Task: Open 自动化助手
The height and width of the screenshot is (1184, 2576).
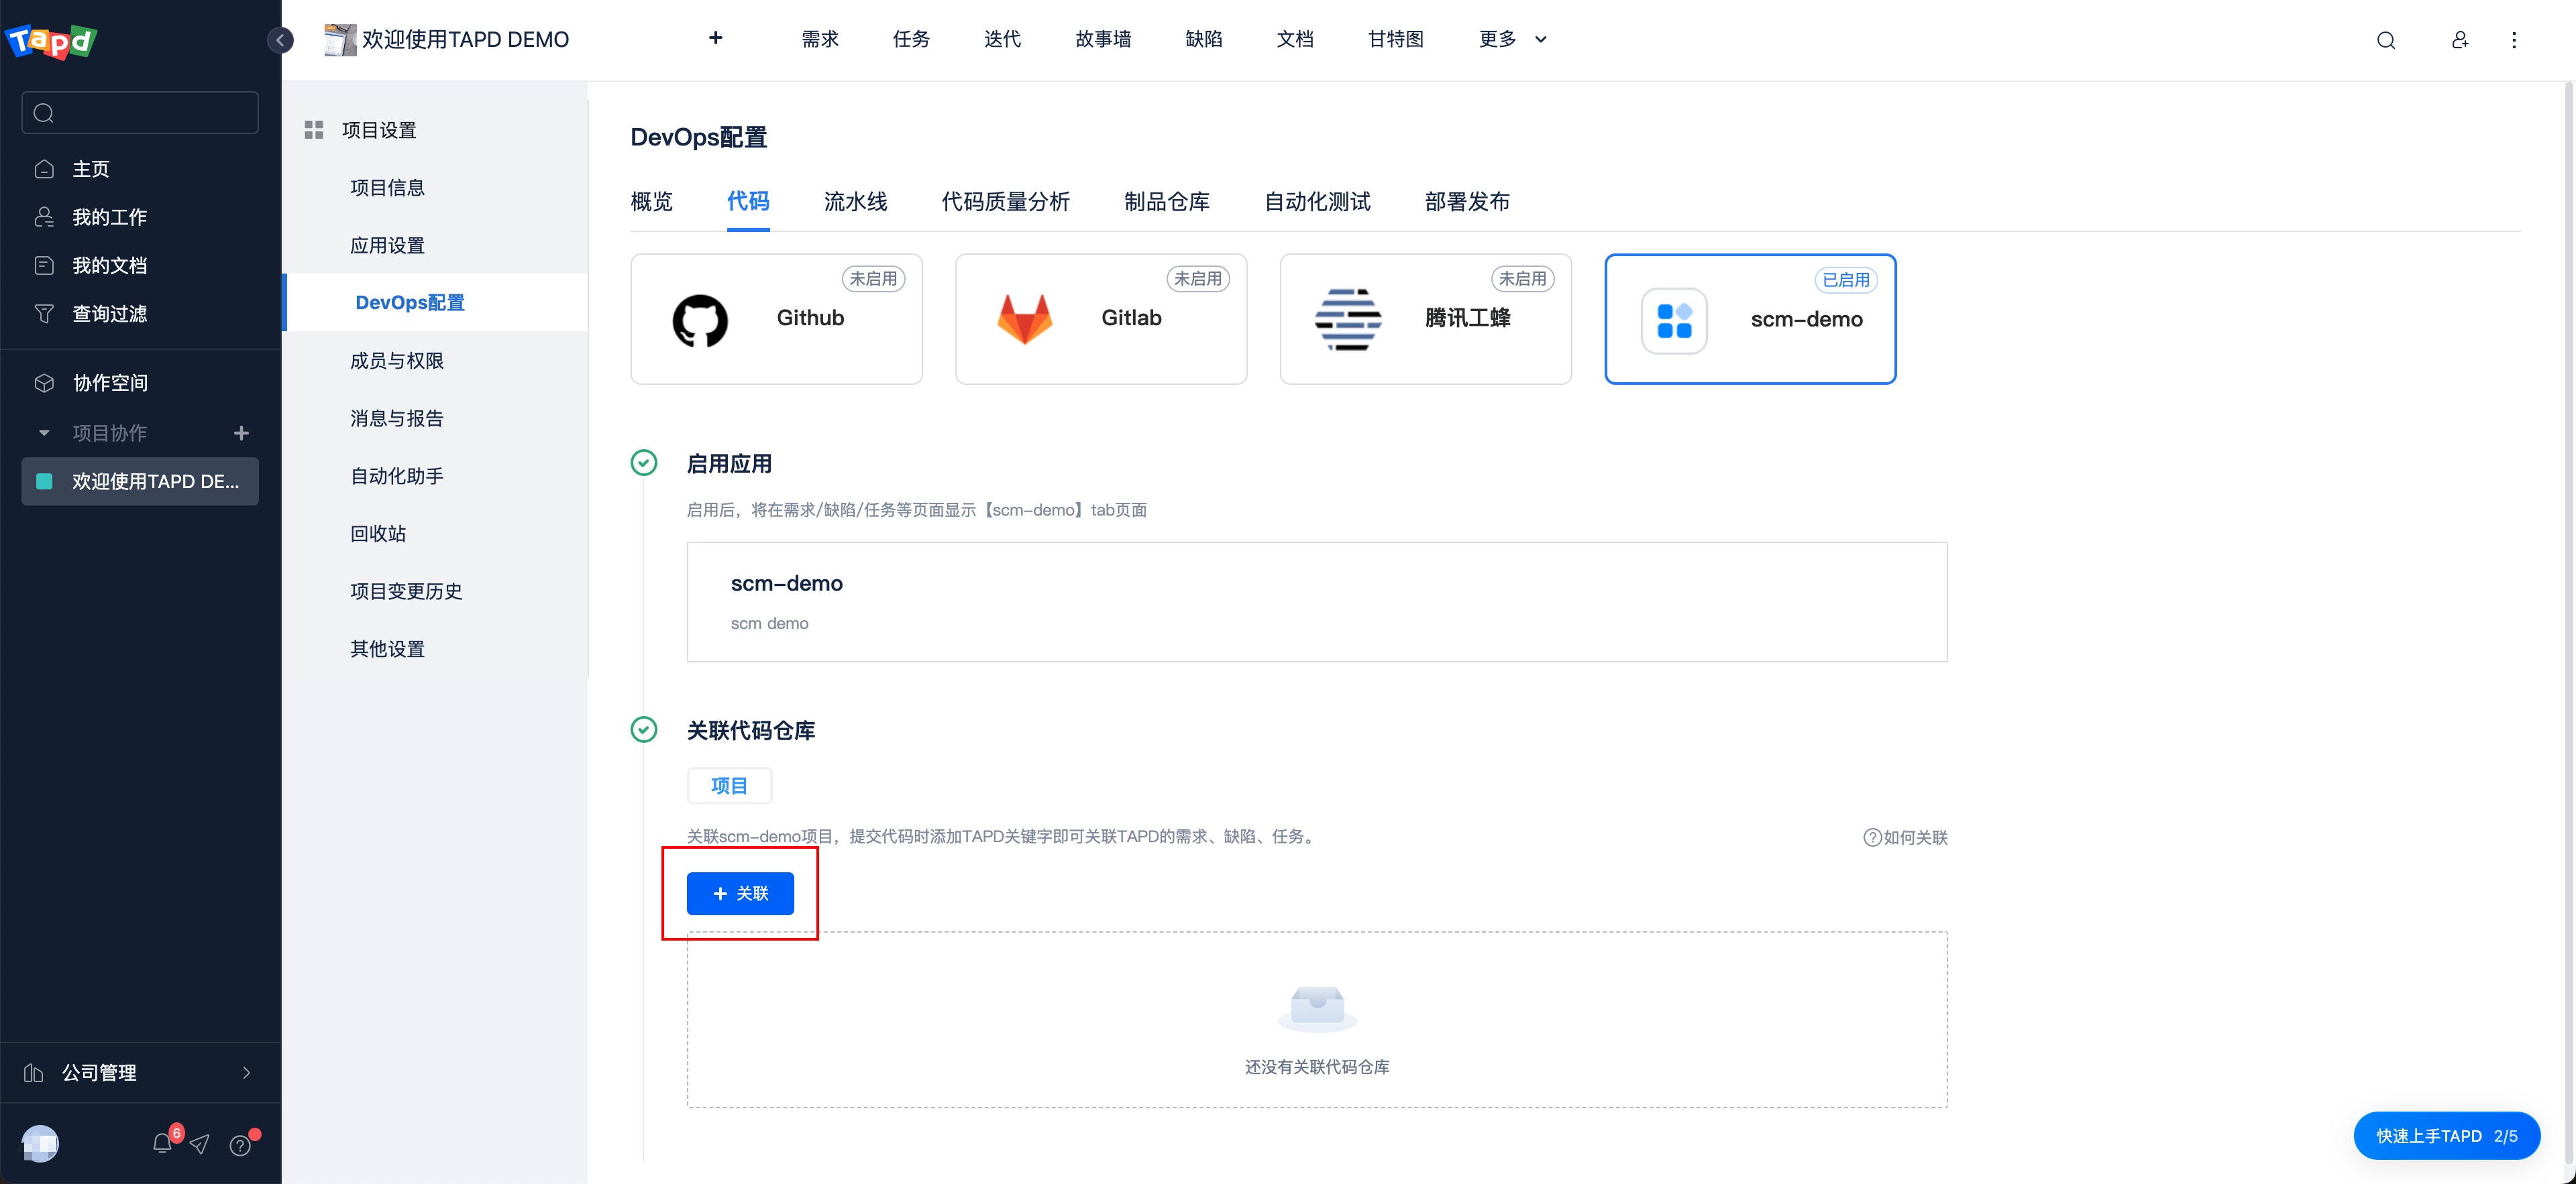Action: pos(397,477)
